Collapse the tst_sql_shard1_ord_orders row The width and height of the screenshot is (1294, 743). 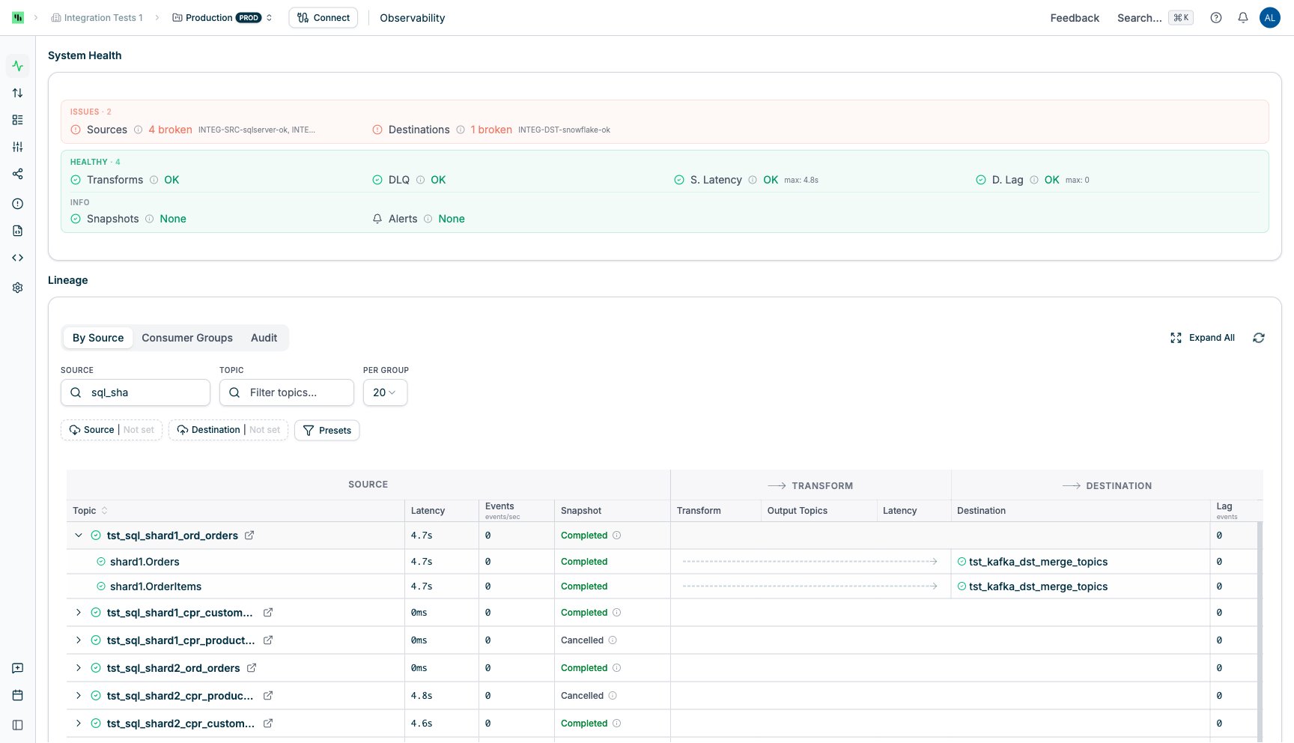pos(79,536)
